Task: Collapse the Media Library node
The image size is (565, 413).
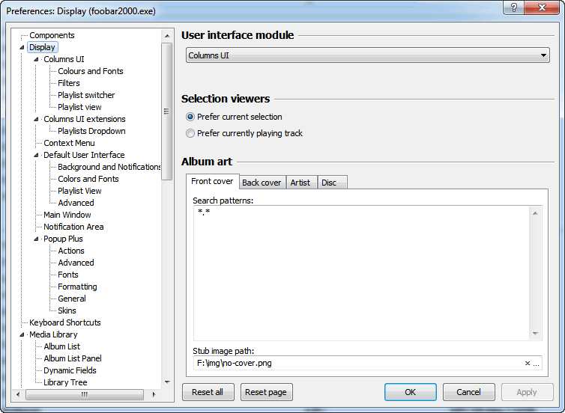Action: (x=22, y=334)
